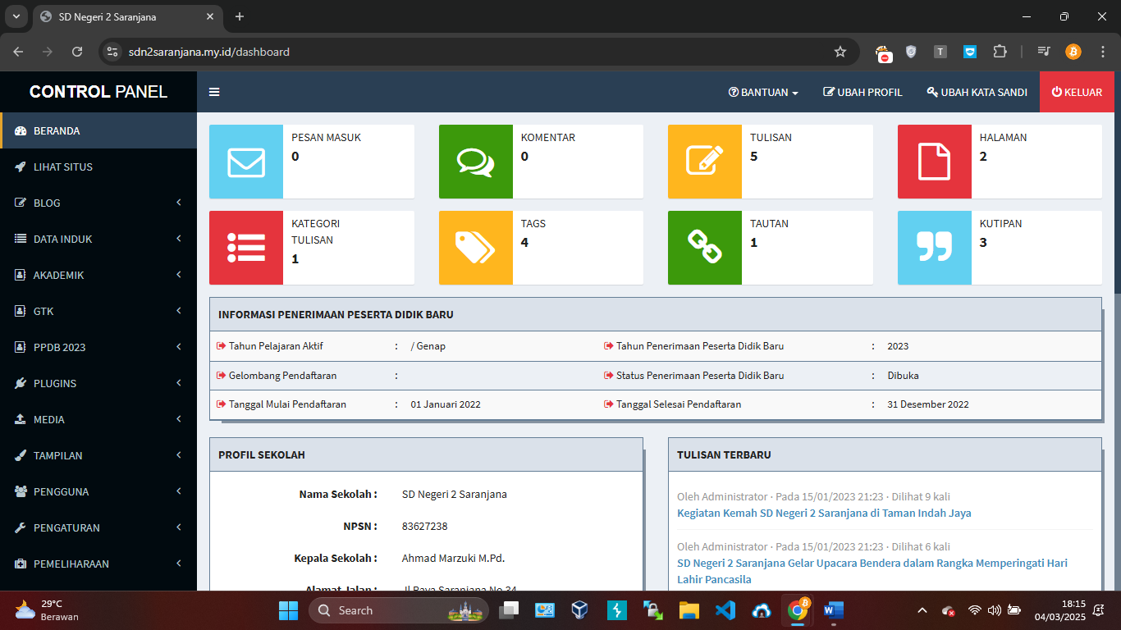Open Microsoft Word from taskbar
1121x630 pixels.
click(x=833, y=610)
